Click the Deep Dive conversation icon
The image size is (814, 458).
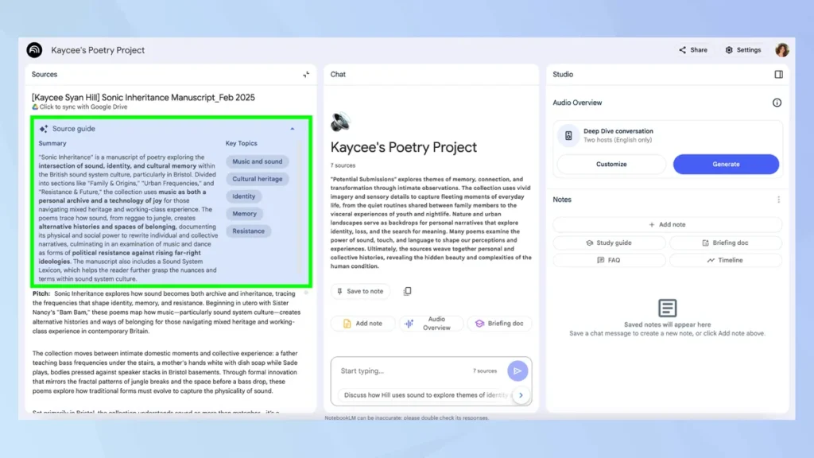click(568, 136)
